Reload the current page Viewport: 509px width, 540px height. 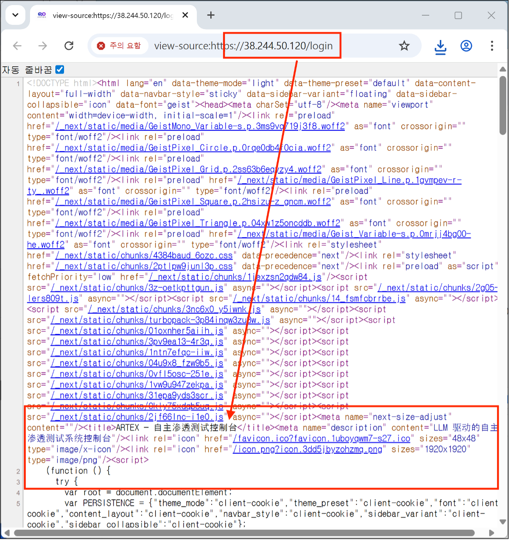(x=69, y=46)
